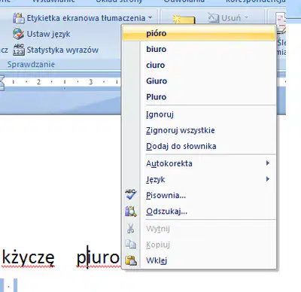Click Statystyka wyrazów button
This screenshot has width=301, height=292.
(x=56, y=50)
